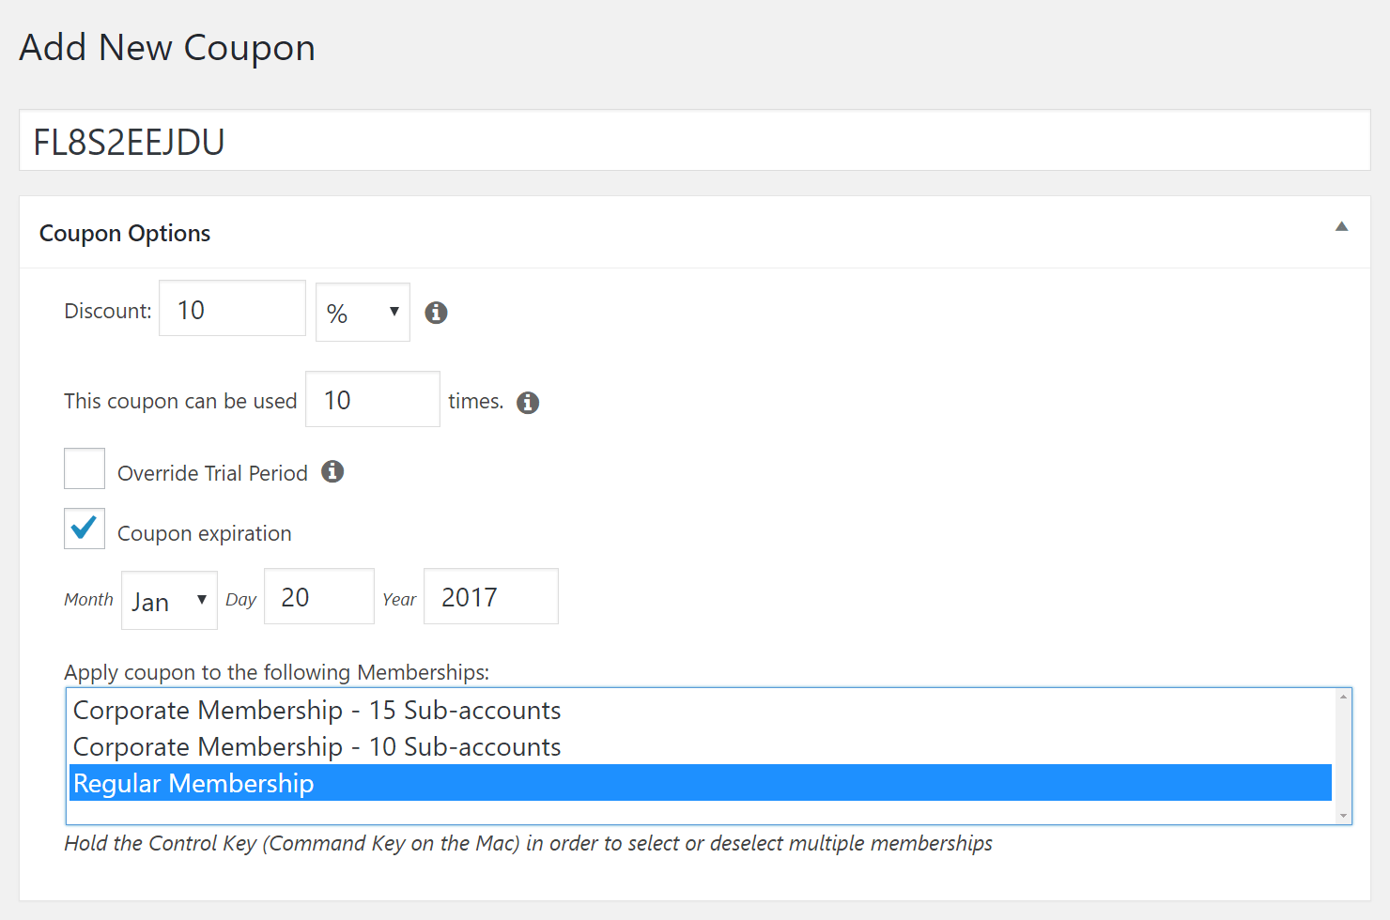Screen dimensions: 1390x920
Task: Enable the Override Trial Period checkbox
Action: (x=85, y=468)
